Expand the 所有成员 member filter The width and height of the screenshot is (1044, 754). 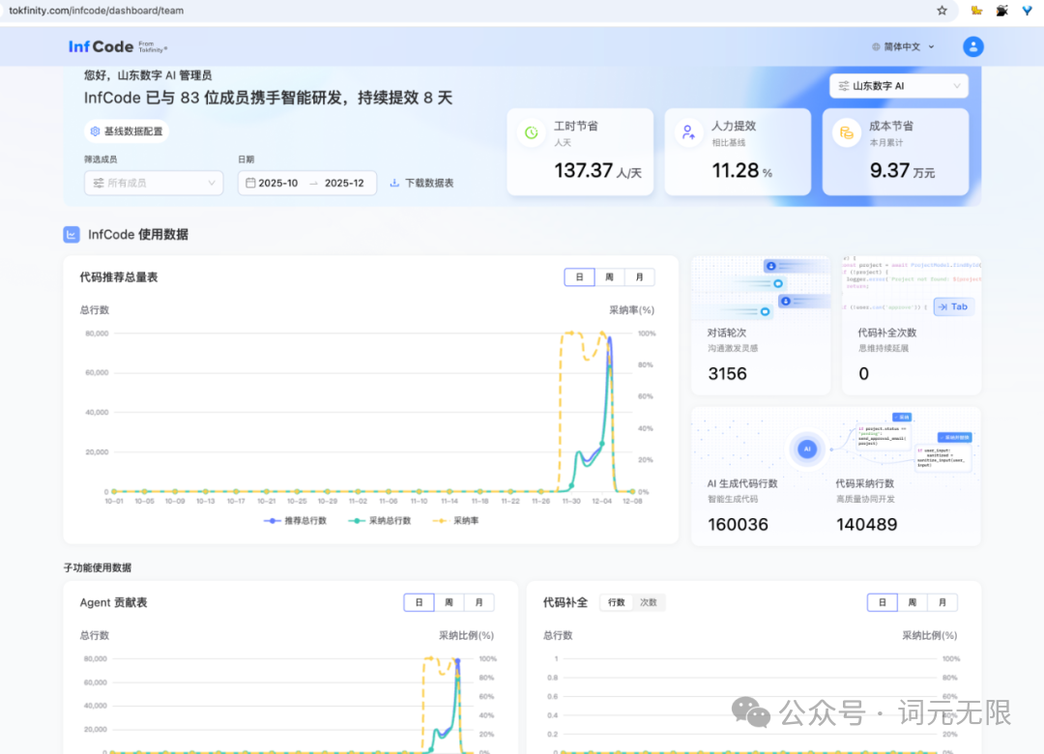click(154, 183)
